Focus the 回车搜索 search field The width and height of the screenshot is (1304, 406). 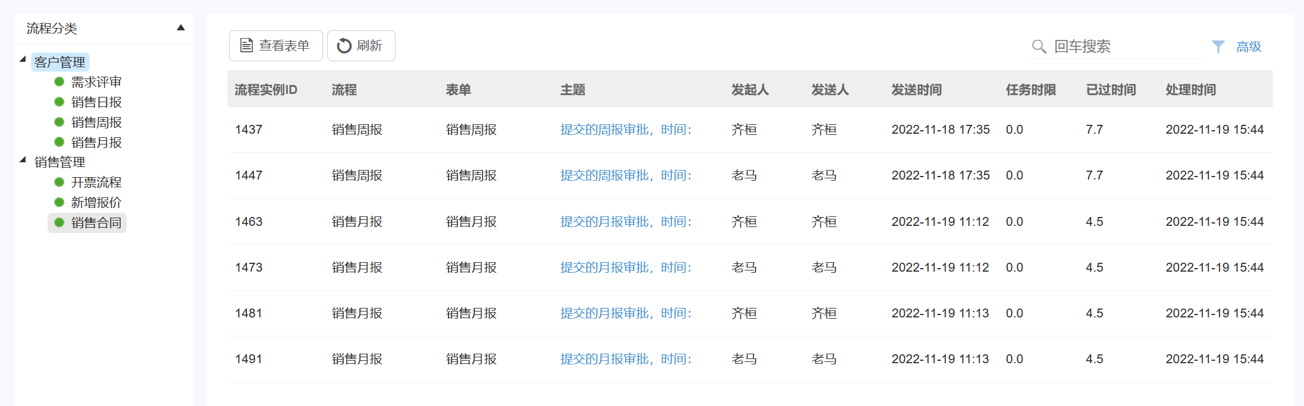[1124, 46]
